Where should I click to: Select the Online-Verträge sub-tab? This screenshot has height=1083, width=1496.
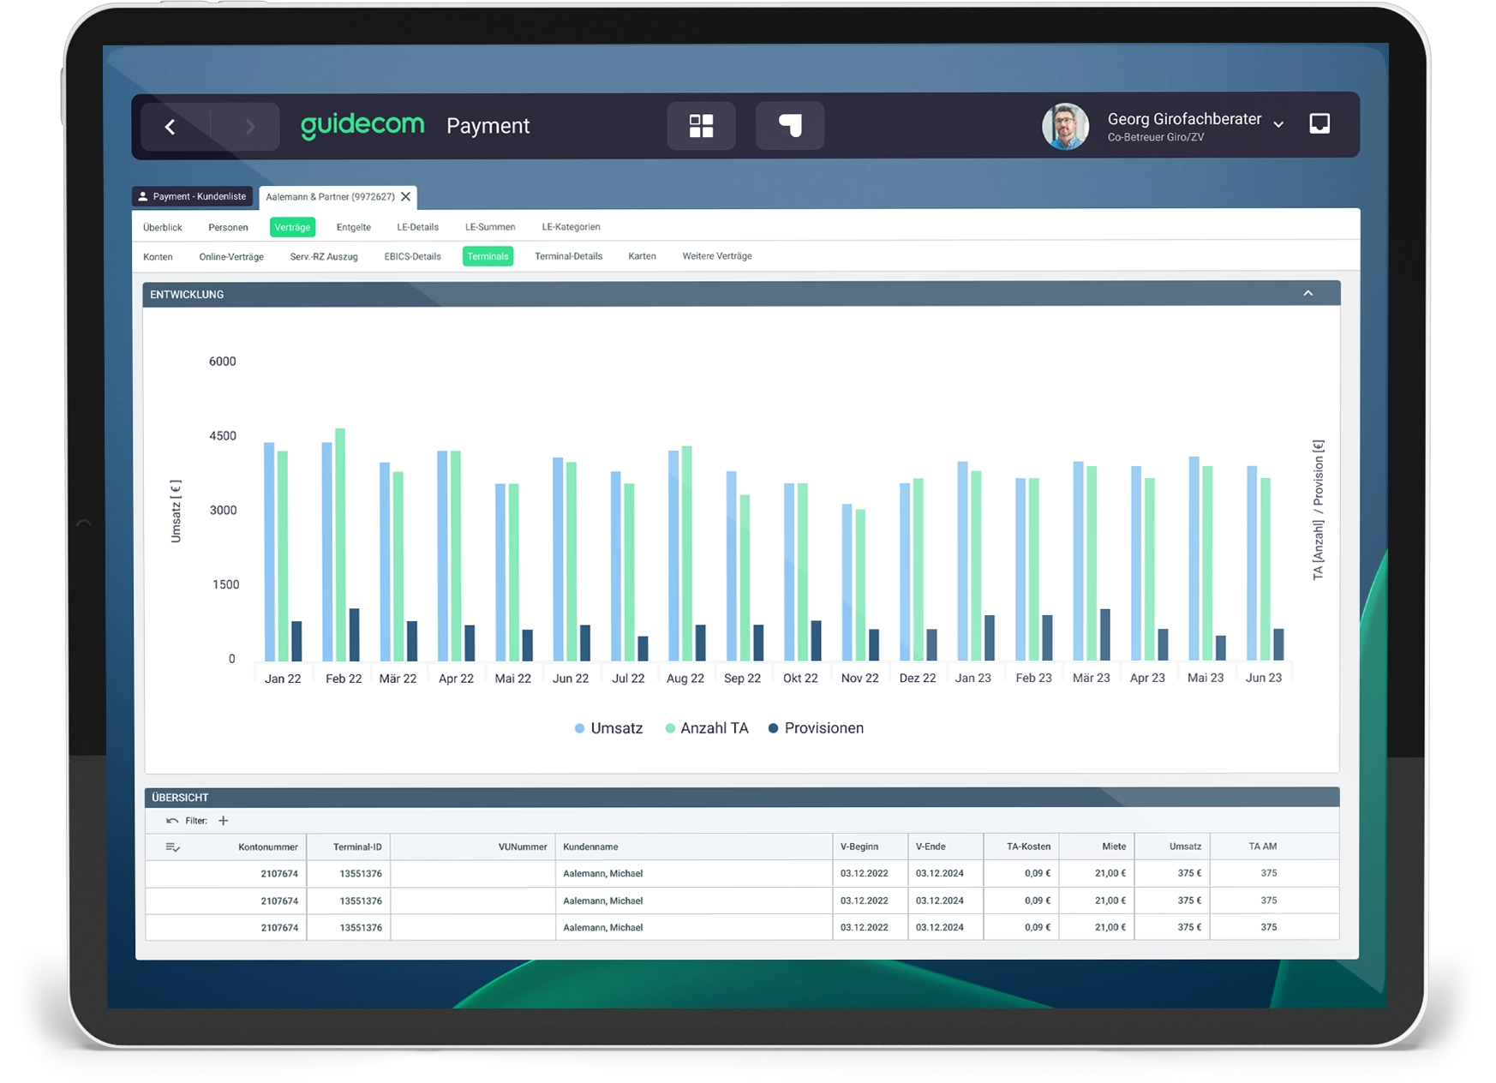[231, 257]
